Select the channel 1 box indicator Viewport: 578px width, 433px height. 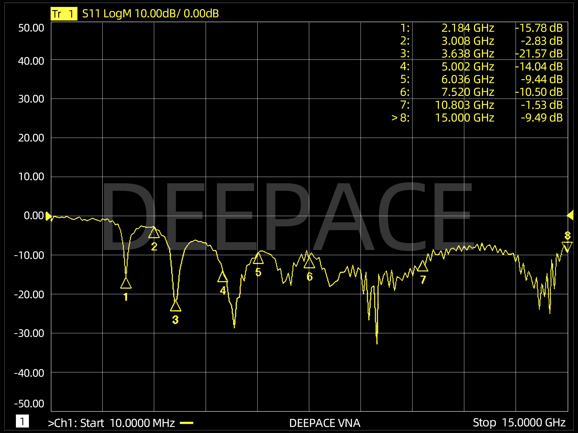[22, 421]
